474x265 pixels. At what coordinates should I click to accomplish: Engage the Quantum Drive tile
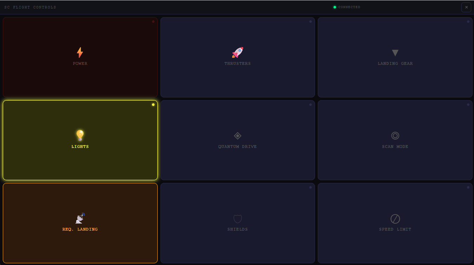coord(238,140)
